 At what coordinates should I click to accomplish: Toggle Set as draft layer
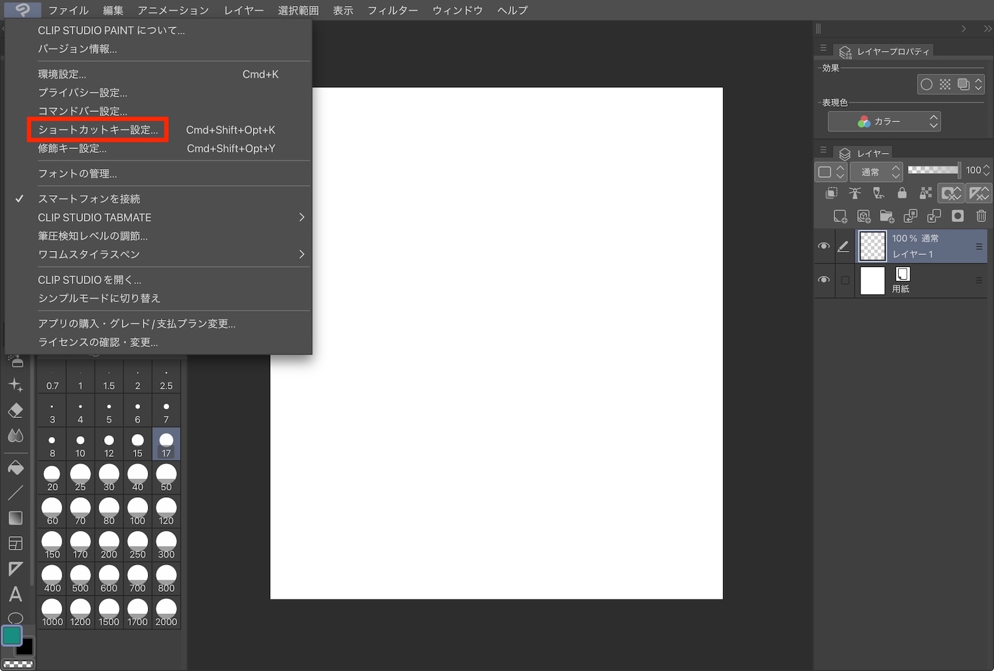pyautogui.click(x=879, y=193)
